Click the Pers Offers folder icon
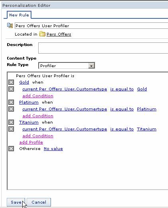The image size is (168, 208). (x=42, y=34)
